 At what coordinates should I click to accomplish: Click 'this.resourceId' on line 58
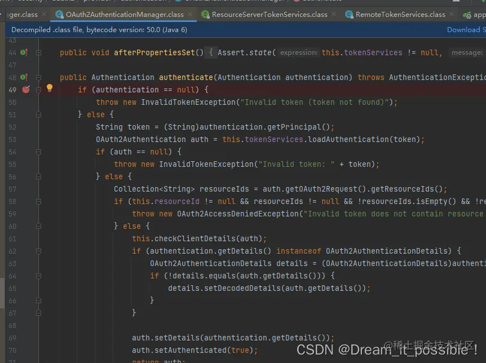[166, 201]
